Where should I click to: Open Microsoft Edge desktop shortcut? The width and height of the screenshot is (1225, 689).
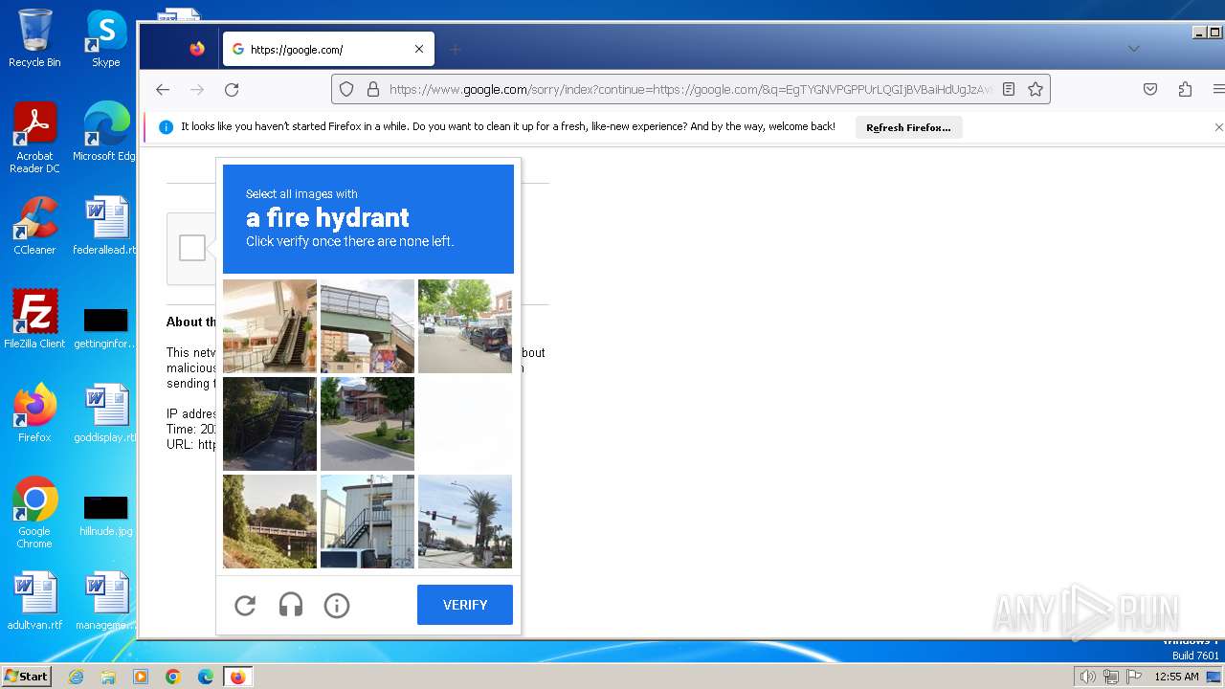(x=105, y=132)
